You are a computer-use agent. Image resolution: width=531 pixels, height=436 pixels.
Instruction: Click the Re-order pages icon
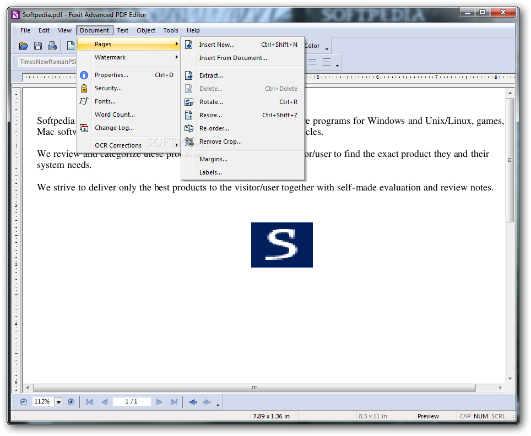[189, 128]
